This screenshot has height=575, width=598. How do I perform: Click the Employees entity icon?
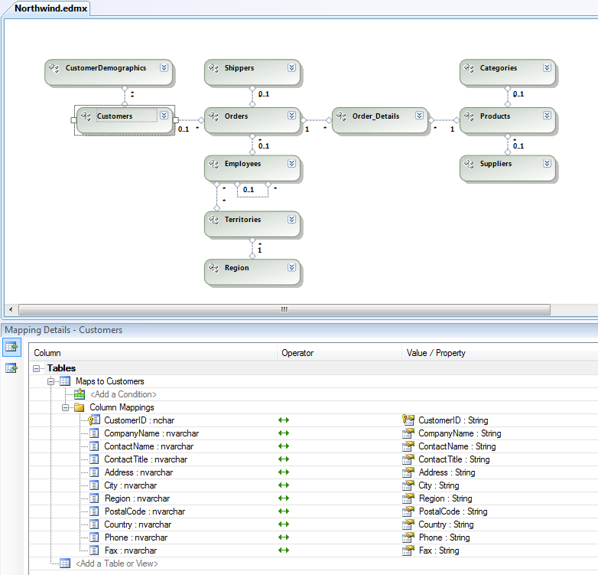pyautogui.click(x=213, y=164)
